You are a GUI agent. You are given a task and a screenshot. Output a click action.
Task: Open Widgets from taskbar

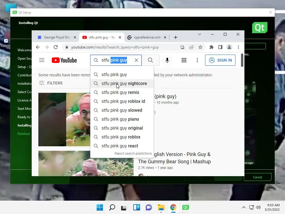[x=136, y=207]
